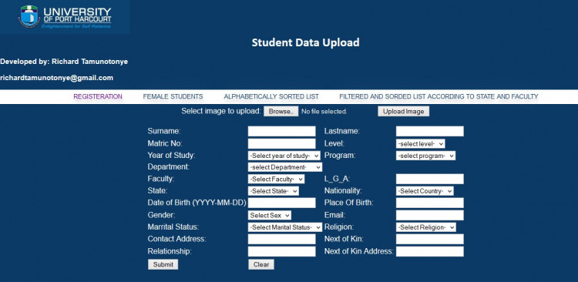Clear the form fields
Viewport: 578px width, 282px height.
261,264
